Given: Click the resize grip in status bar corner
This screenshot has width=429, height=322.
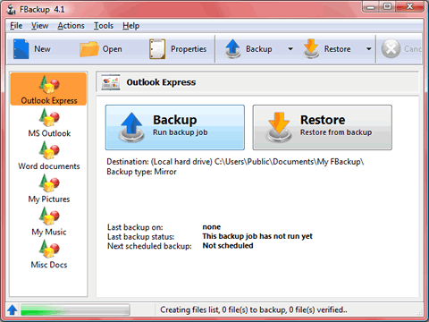Looking at the screenshot, I should [x=420, y=313].
